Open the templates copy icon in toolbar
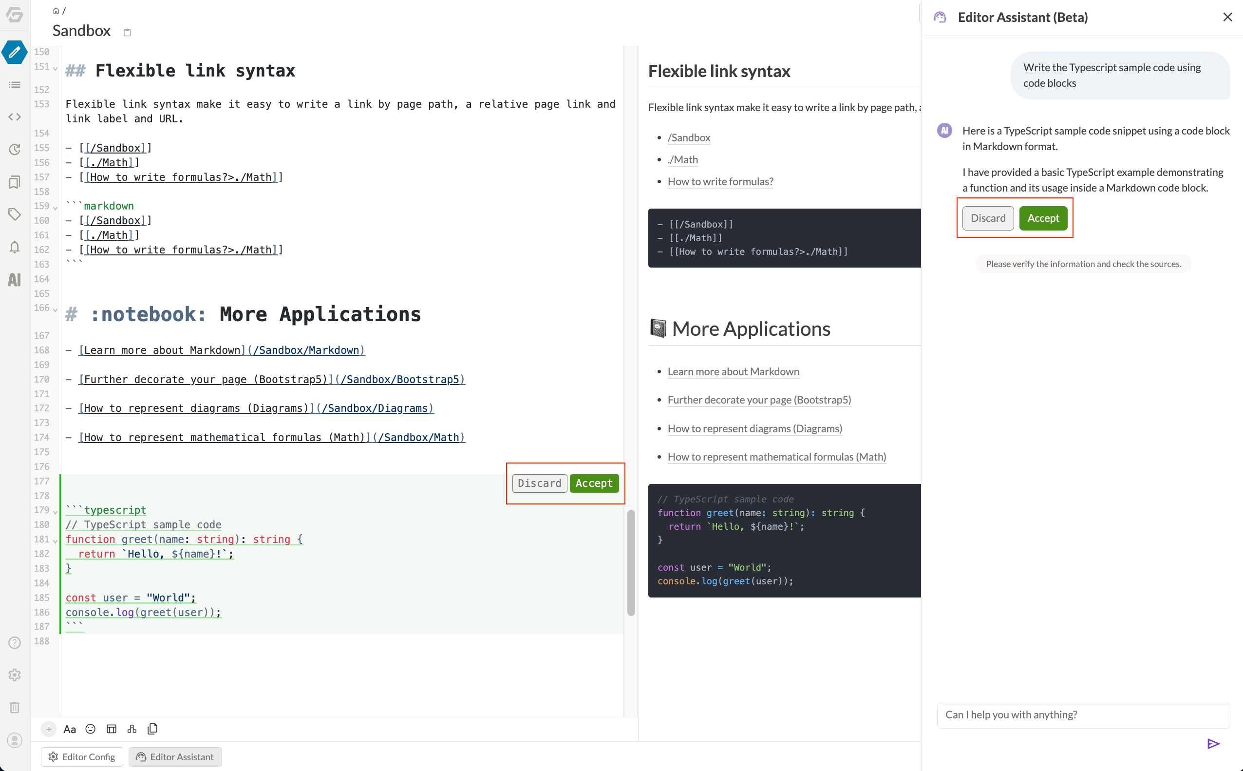The height and width of the screenshot is (771, 1243). 152,729
